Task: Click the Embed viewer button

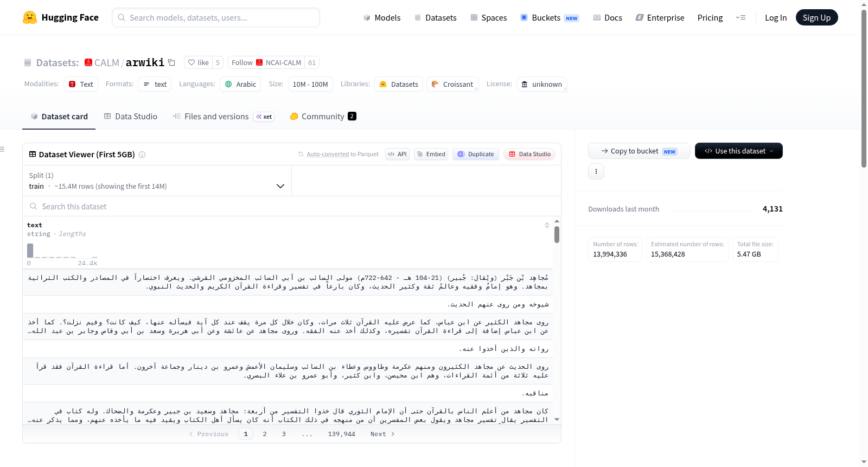Action: click(x=431, y=154)
